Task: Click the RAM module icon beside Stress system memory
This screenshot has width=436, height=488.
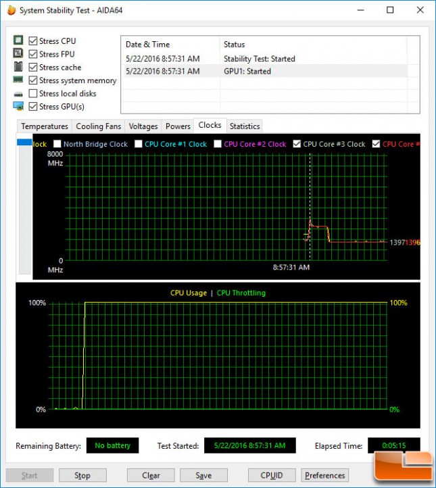Action: pyautogui.click(x=18, y=80)
